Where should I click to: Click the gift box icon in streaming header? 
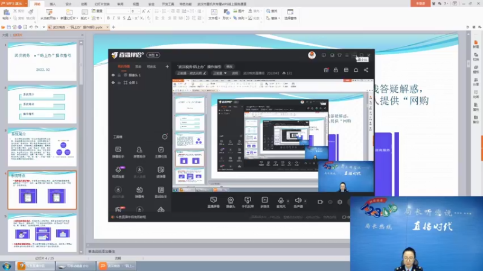tap(326, 70)
